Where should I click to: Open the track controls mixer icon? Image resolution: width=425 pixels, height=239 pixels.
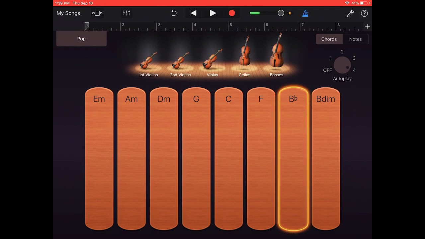[x=127, y=13]
